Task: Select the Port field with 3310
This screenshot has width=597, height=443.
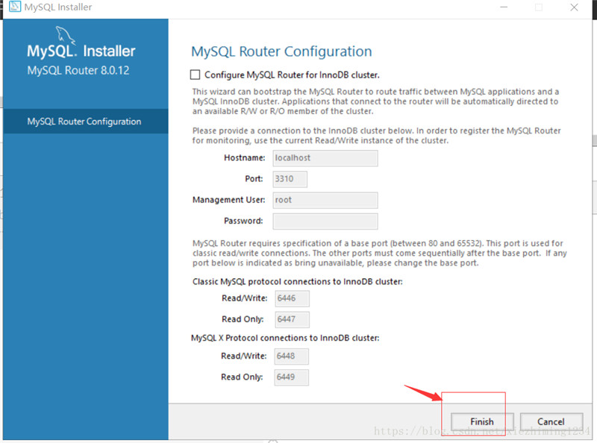Action: click(x=290, y=179)
